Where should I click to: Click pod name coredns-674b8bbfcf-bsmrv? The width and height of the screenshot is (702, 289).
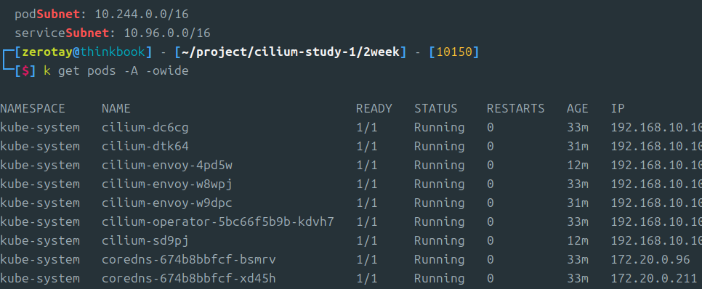click(188, 259)
